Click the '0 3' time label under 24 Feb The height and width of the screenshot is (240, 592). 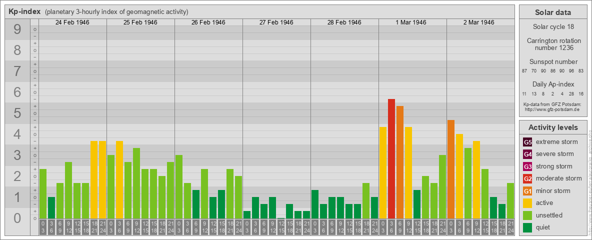[43, 227]
